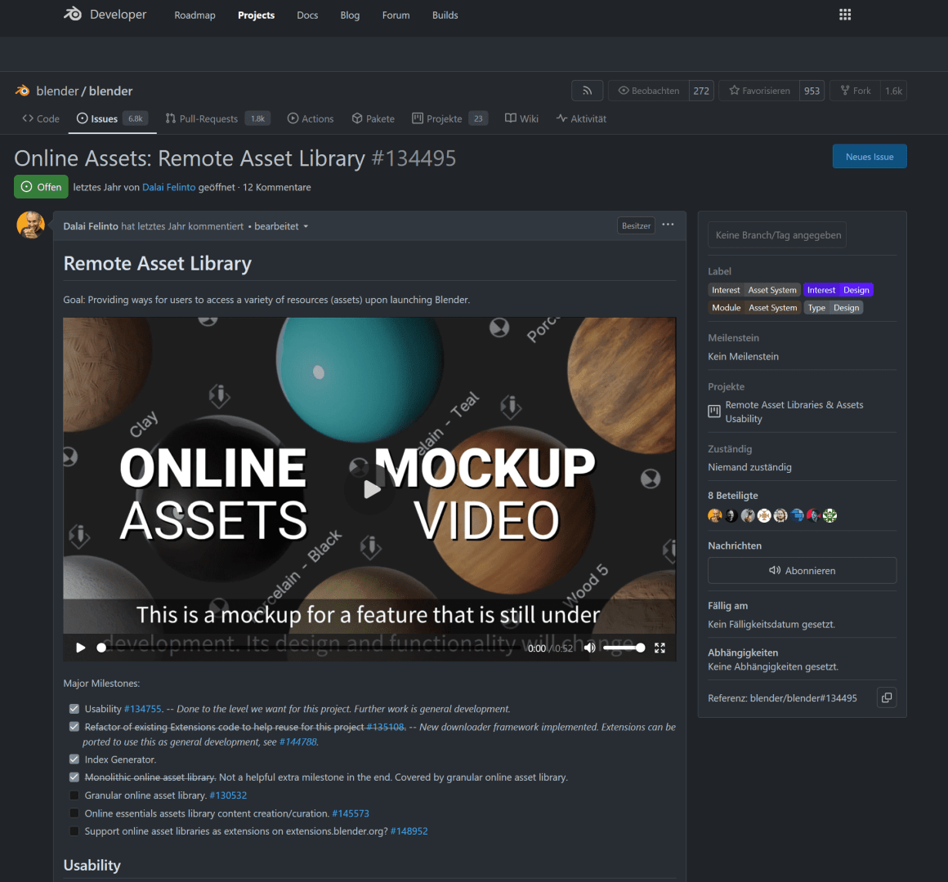Click the Beobachten watch button

(649, 91)
